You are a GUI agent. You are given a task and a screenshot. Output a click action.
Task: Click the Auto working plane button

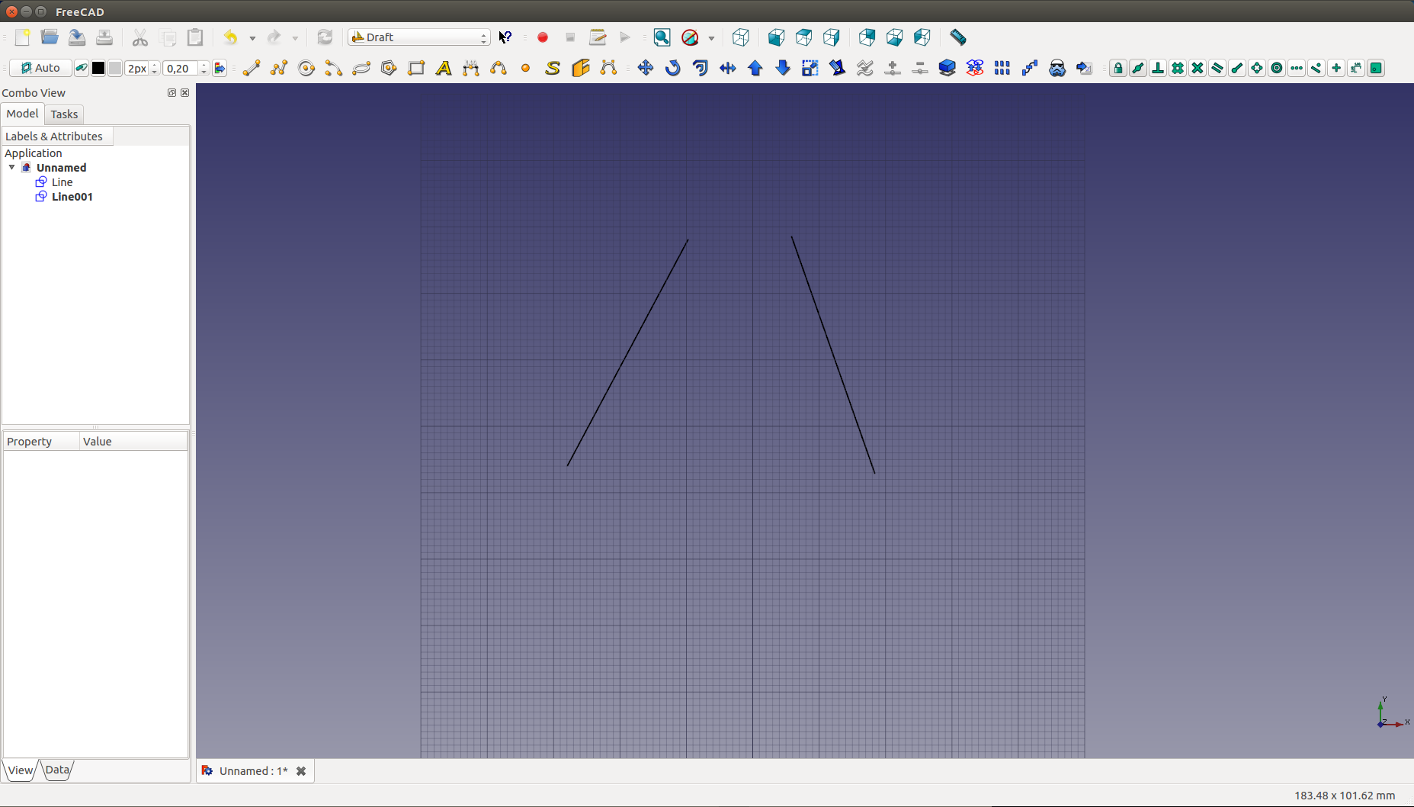(x=40, y=68)
